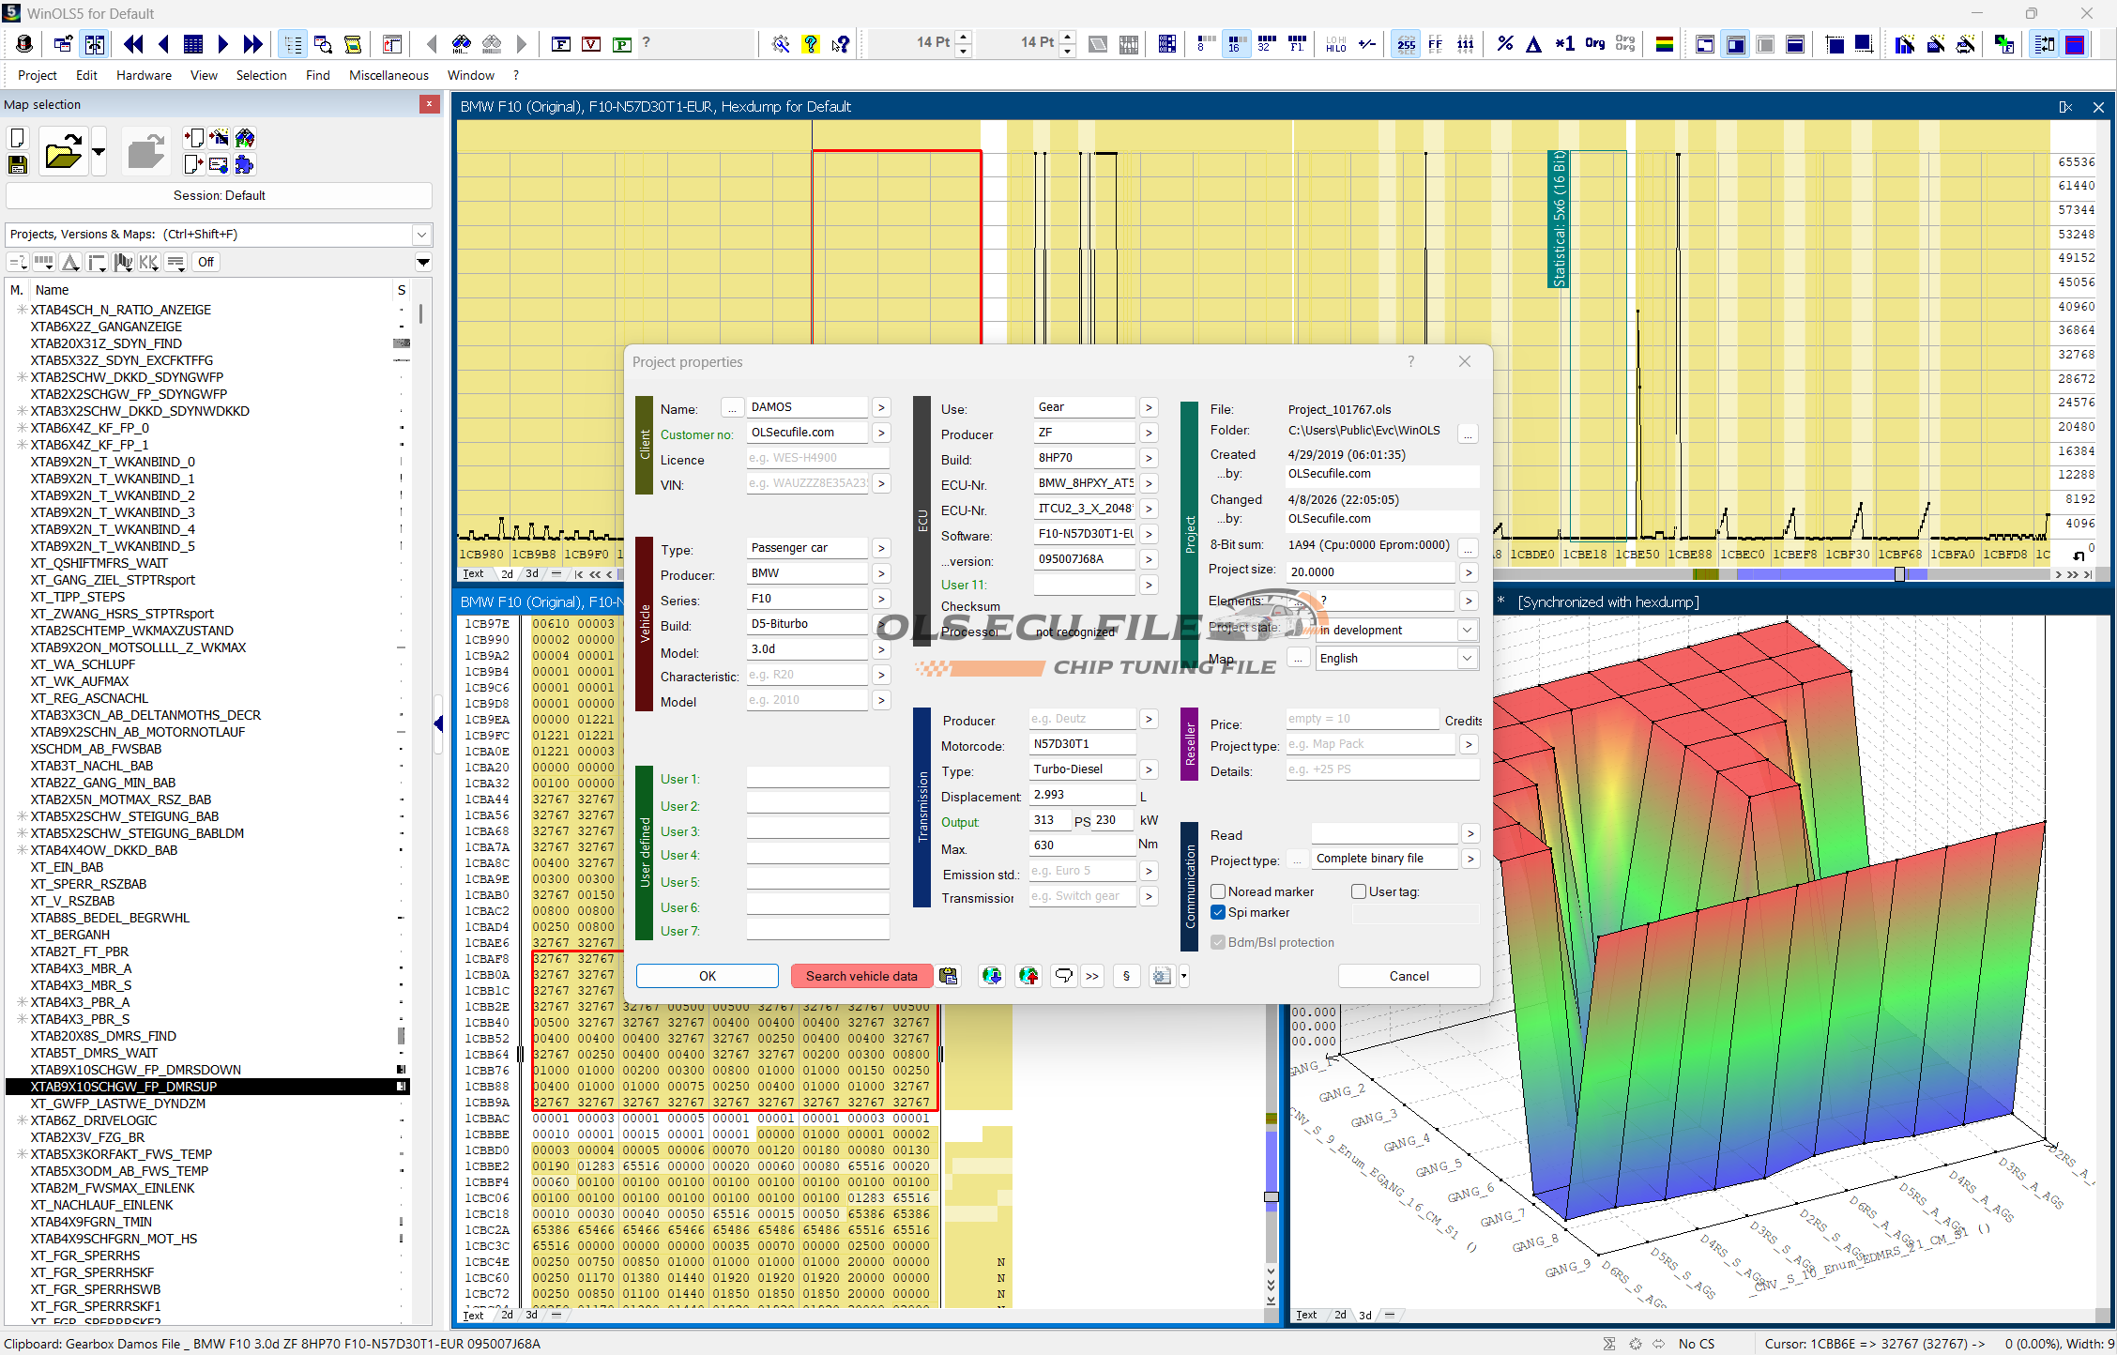The width and height of the screenshot is (2117, 1355).
Task: Click the yellow question mark help icon
Action: [810, 44]
